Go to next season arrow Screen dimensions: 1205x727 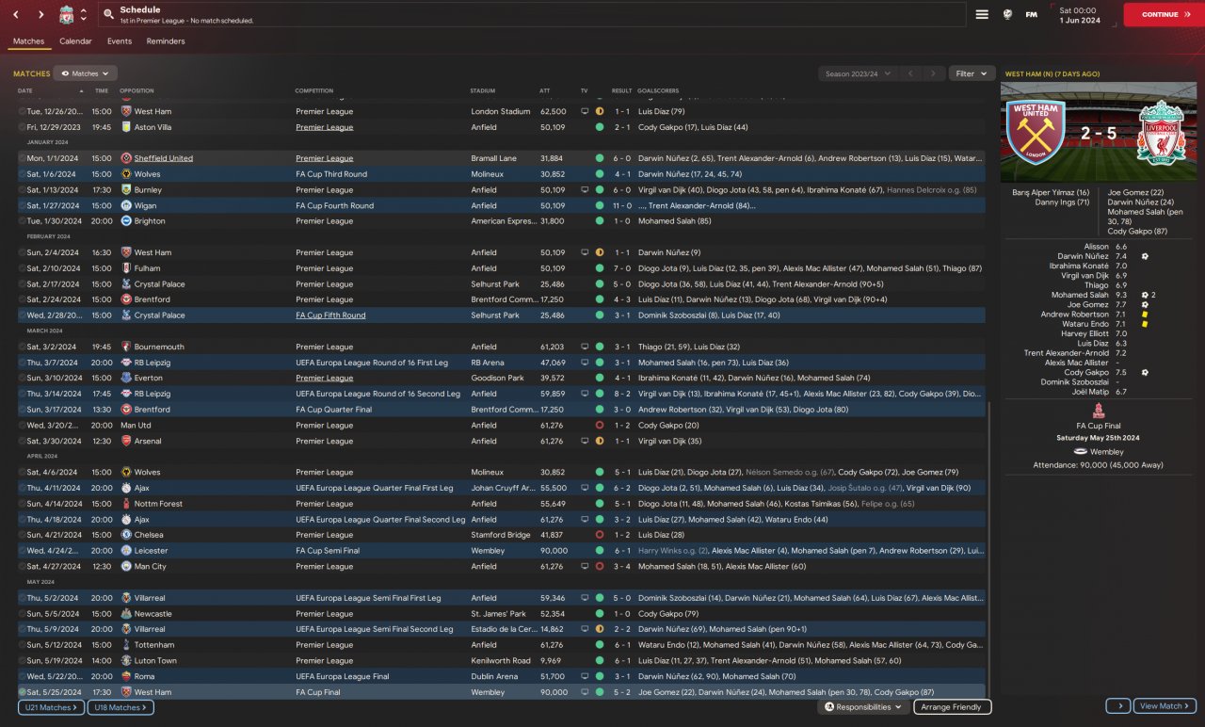click(933, 73)
